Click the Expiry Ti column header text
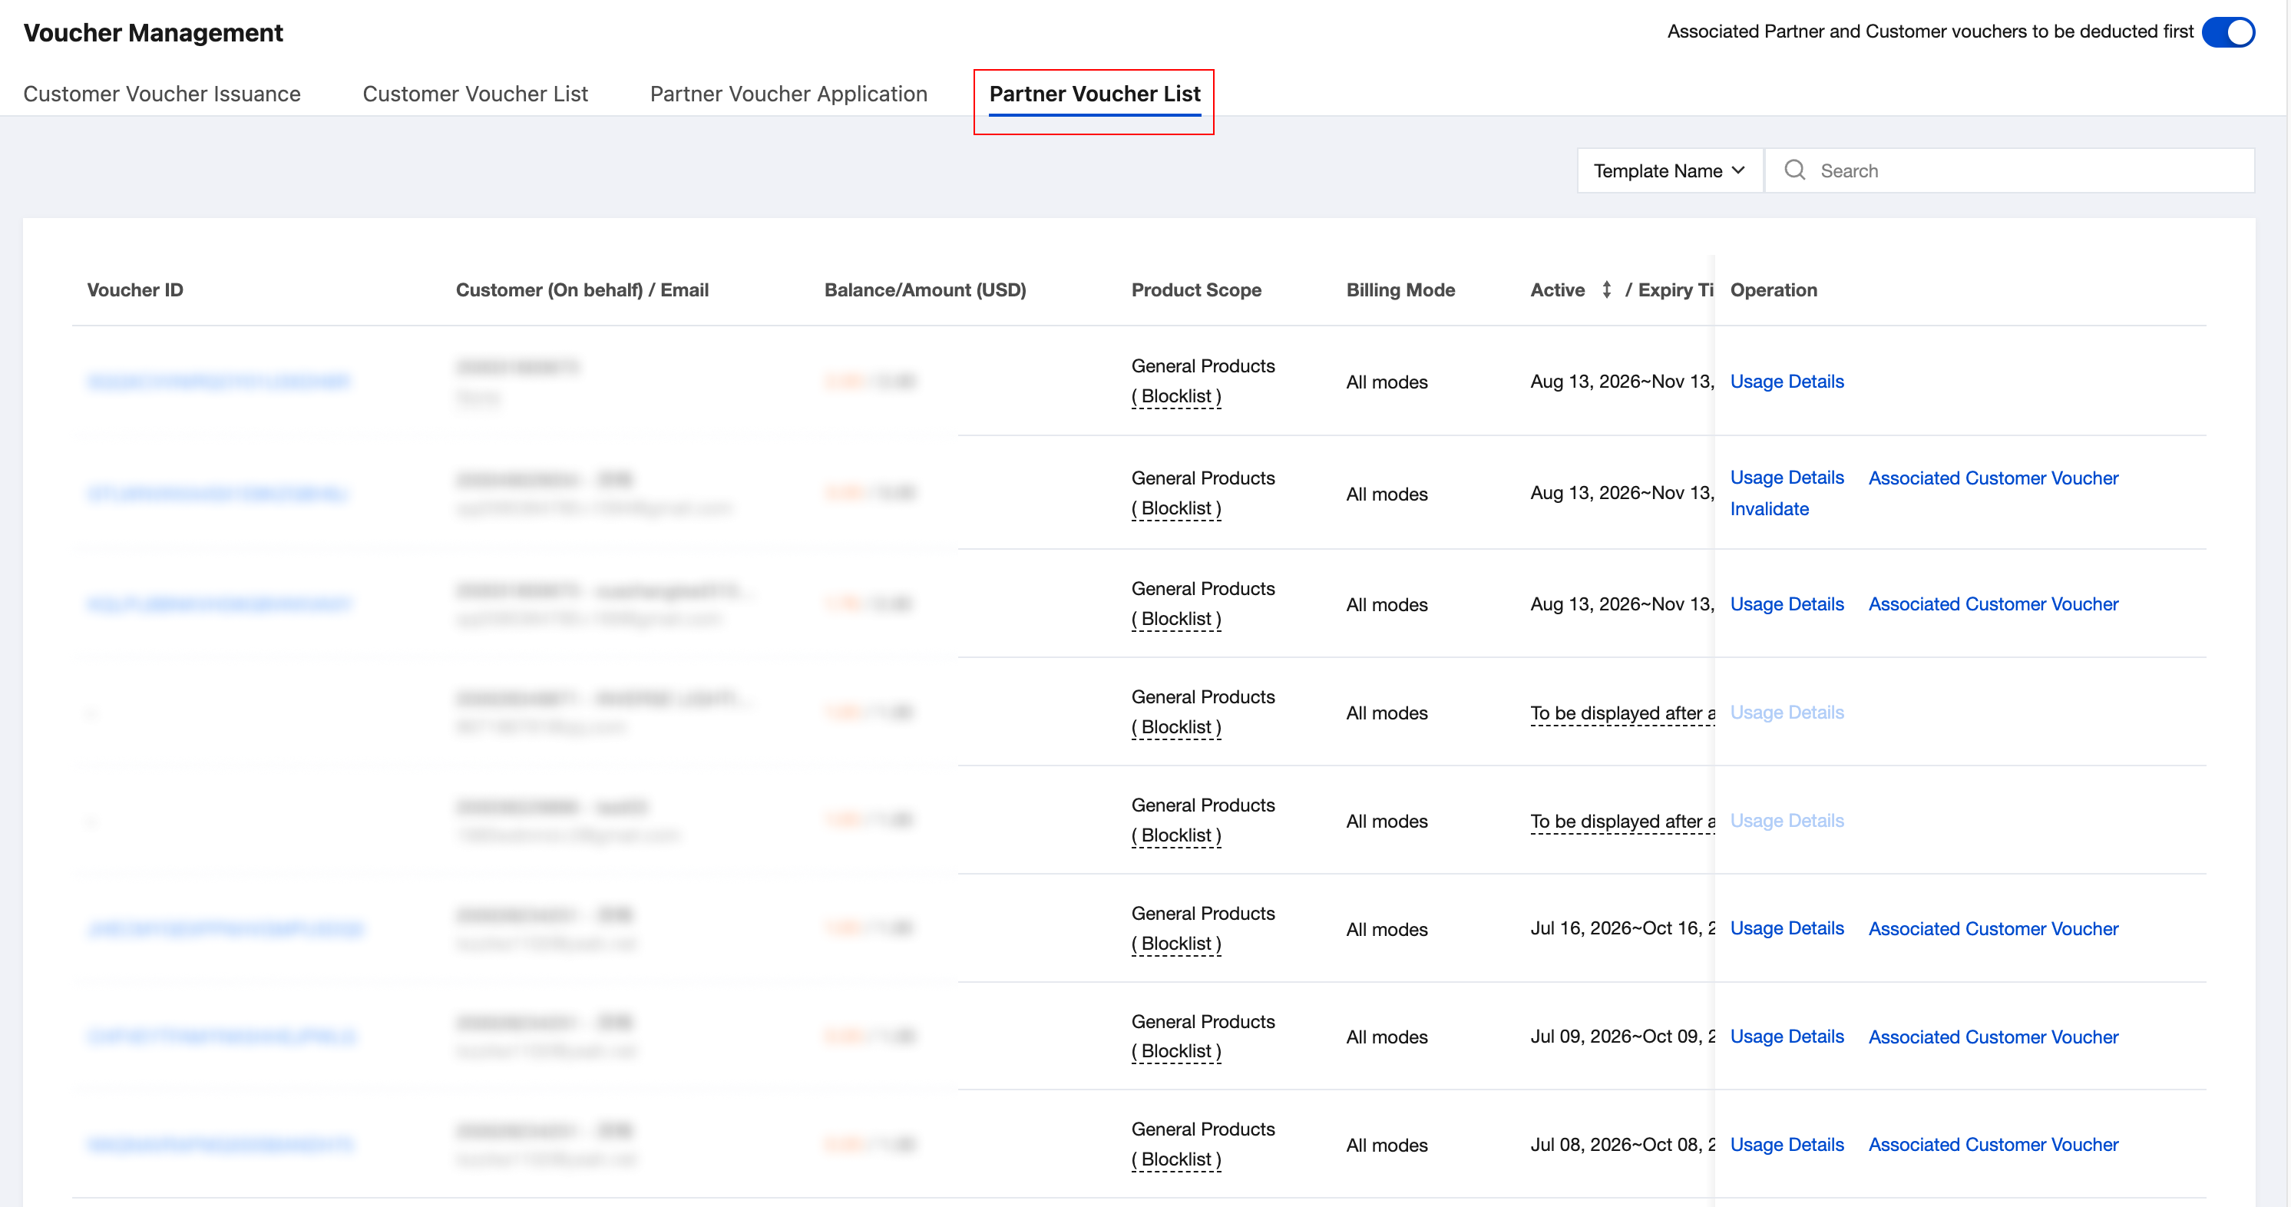Image resolution: width=2291 pixels, height=1207 pixels. 1675,290
